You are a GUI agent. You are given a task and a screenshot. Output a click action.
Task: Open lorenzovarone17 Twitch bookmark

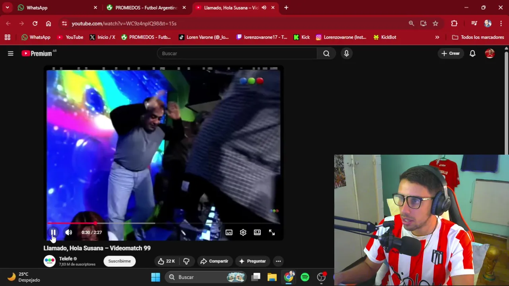click(x=262, y=37)
